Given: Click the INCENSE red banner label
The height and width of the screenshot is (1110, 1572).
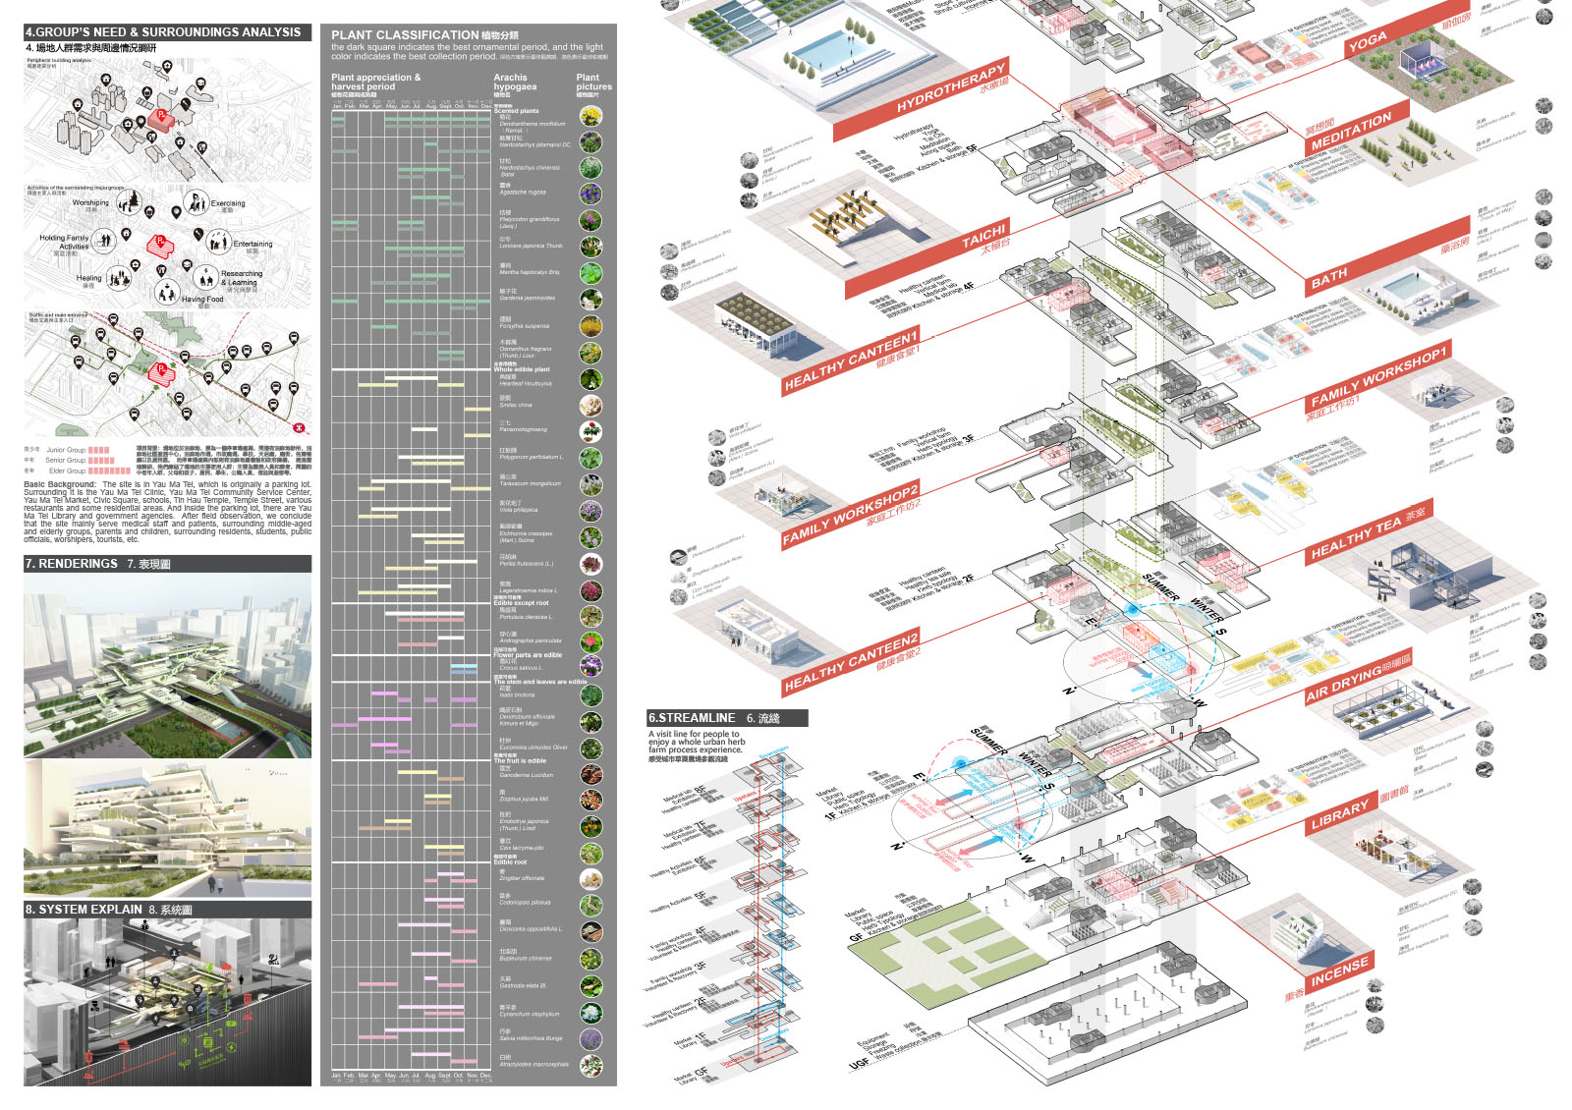Looking at the screenshot, I should (x=1338, y=971).
